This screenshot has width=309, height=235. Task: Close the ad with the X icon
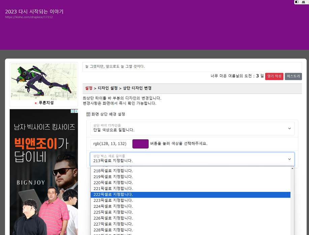pos(76,111)
